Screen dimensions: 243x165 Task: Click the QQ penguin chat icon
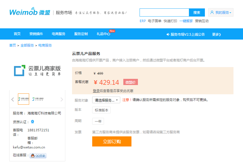point(33,156)
